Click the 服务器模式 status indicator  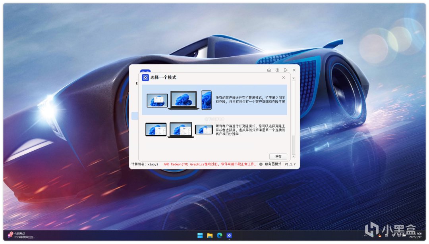[271, 164]
